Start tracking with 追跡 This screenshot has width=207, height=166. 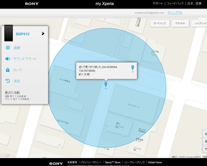17,48
